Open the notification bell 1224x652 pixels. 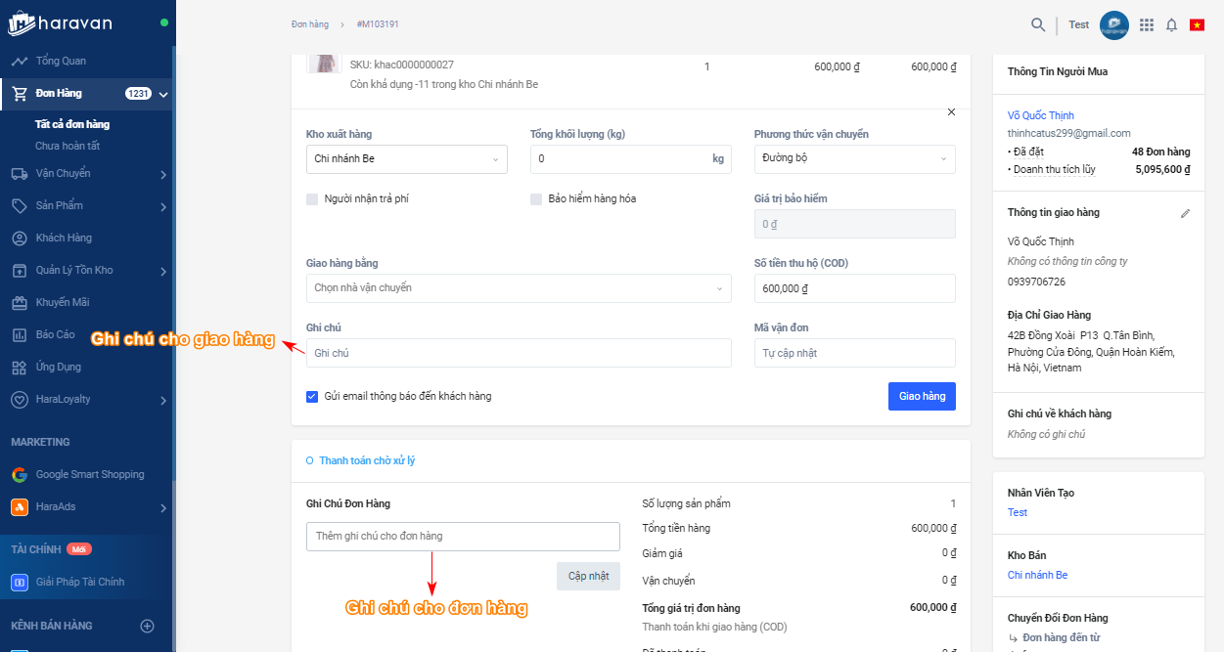1171,24
